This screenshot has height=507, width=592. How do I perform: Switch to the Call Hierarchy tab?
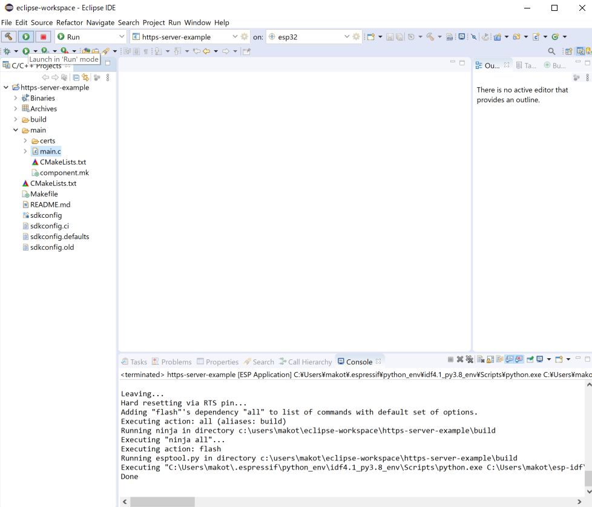coord(306,362)
